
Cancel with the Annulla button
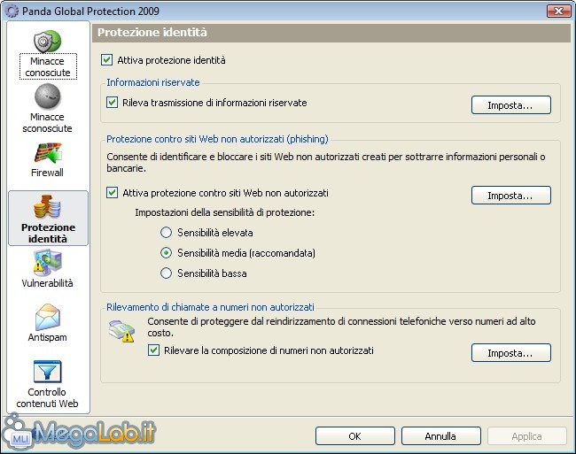[x=440, y=436]
